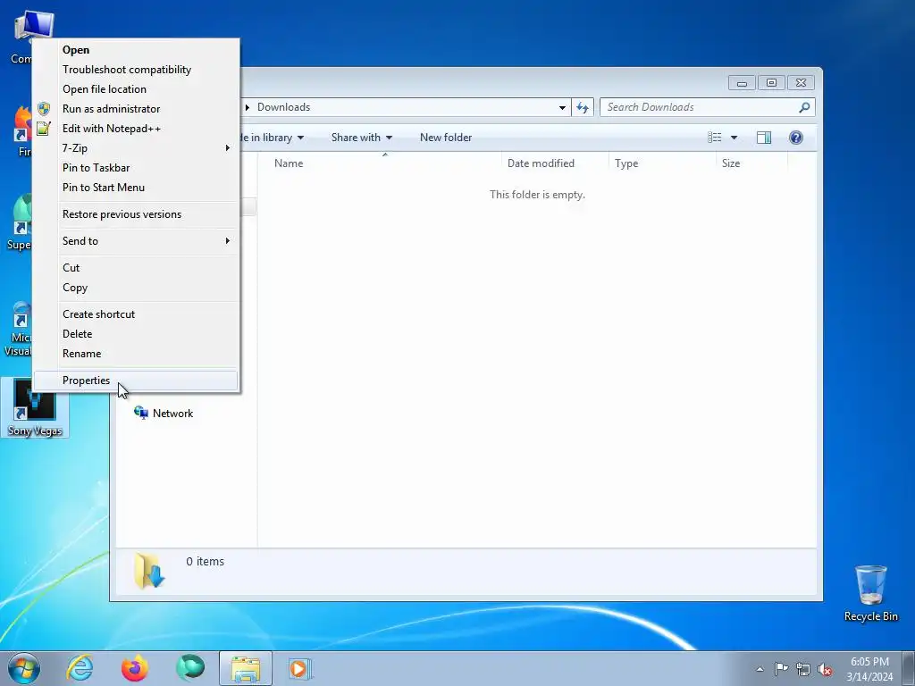Choose Pin to Start Menu

click(x=136, y=188)
